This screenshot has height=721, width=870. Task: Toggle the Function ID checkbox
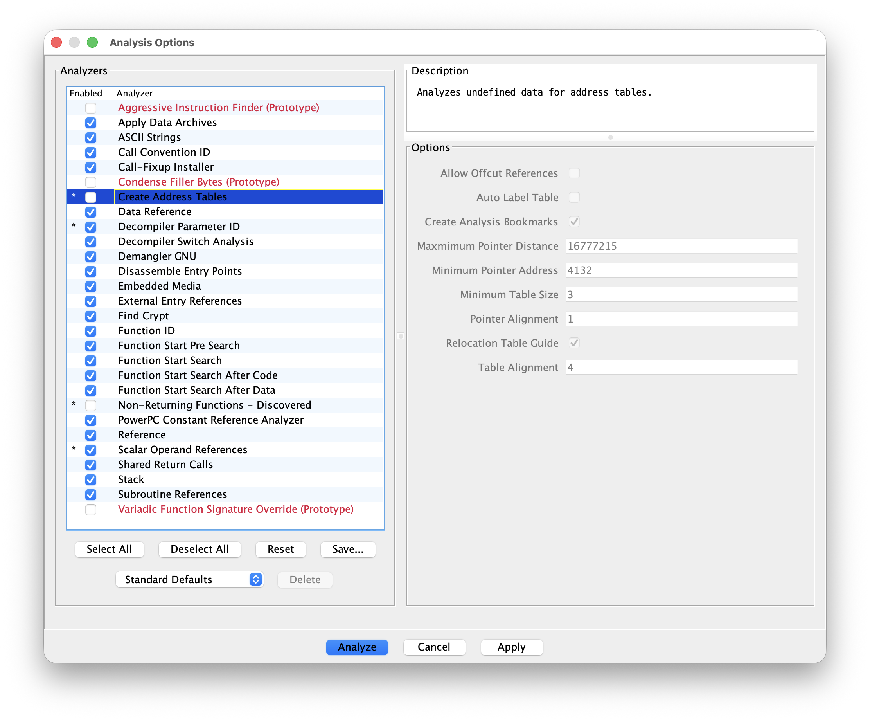[x=91, y=331]
